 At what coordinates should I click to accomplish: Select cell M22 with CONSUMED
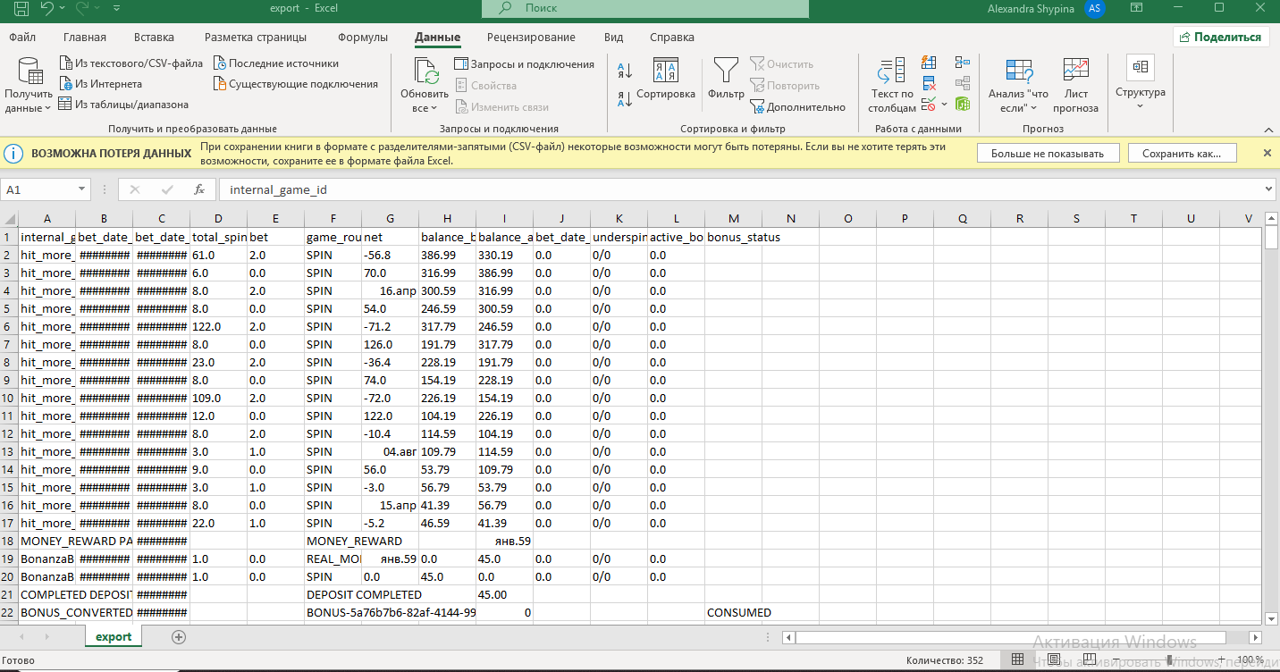coord(734,612)
